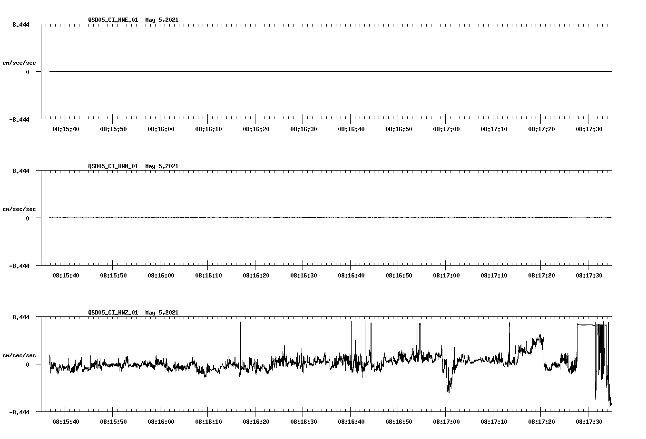
Task: Click the cm/sec/sec label on middle plot
Action: coord(19,208)
